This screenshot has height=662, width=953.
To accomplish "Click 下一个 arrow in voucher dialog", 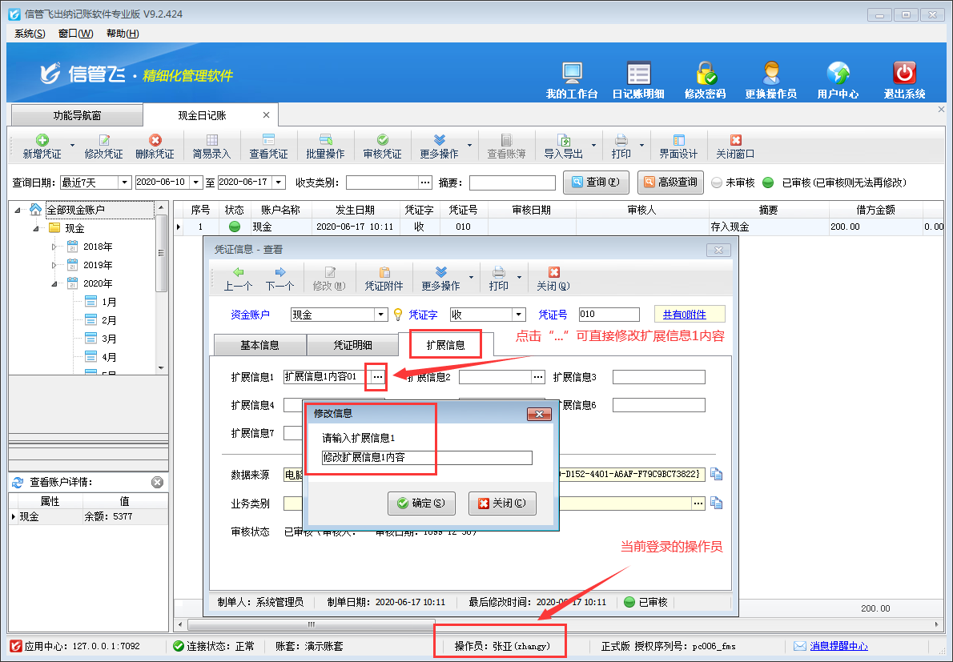I will click(279, 279).
